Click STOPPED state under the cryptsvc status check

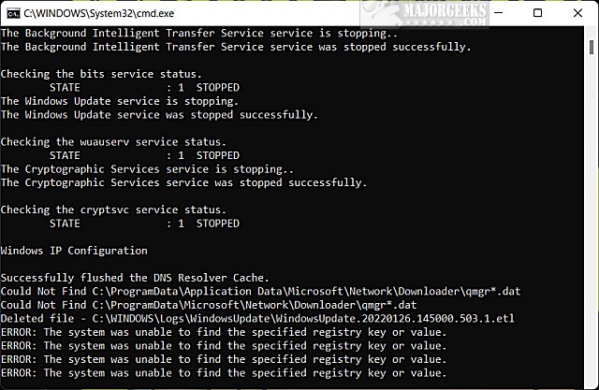point(218,224)
